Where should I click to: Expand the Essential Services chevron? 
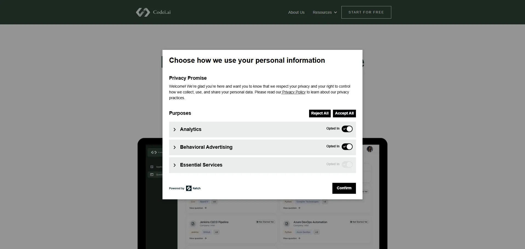click(175, 165)
